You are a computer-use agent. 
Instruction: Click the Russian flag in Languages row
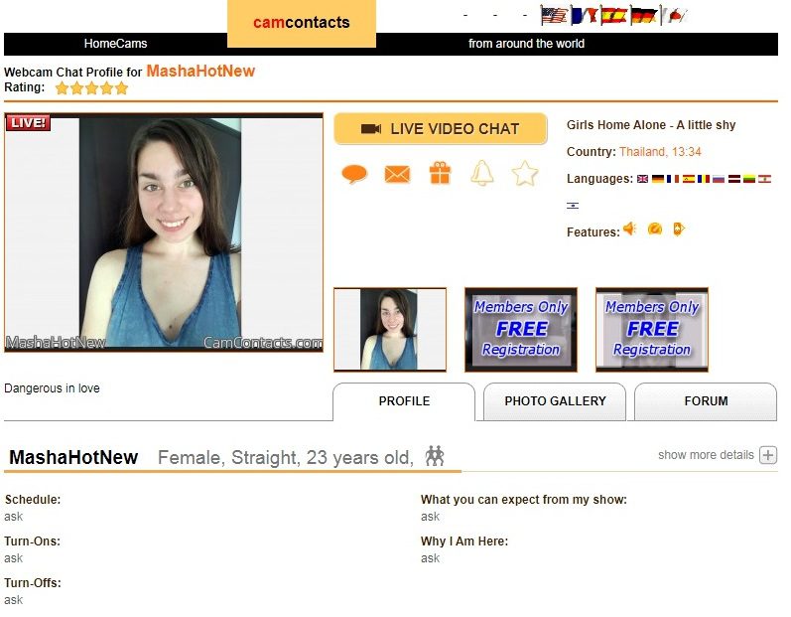[719, 179]
